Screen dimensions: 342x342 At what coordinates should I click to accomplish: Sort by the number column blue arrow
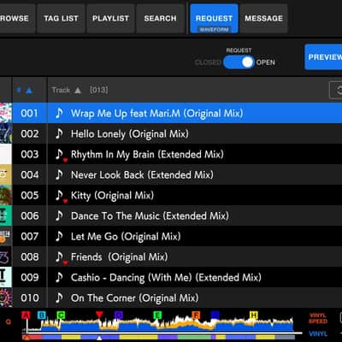[x=29, y=91]
